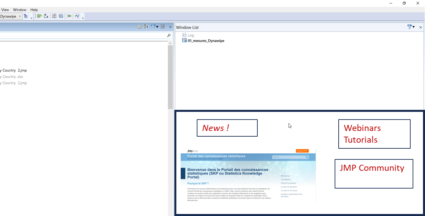Click the green flow toolbar icon
The height and width of the screenshot is (216, 425).
tap(69, 16)
